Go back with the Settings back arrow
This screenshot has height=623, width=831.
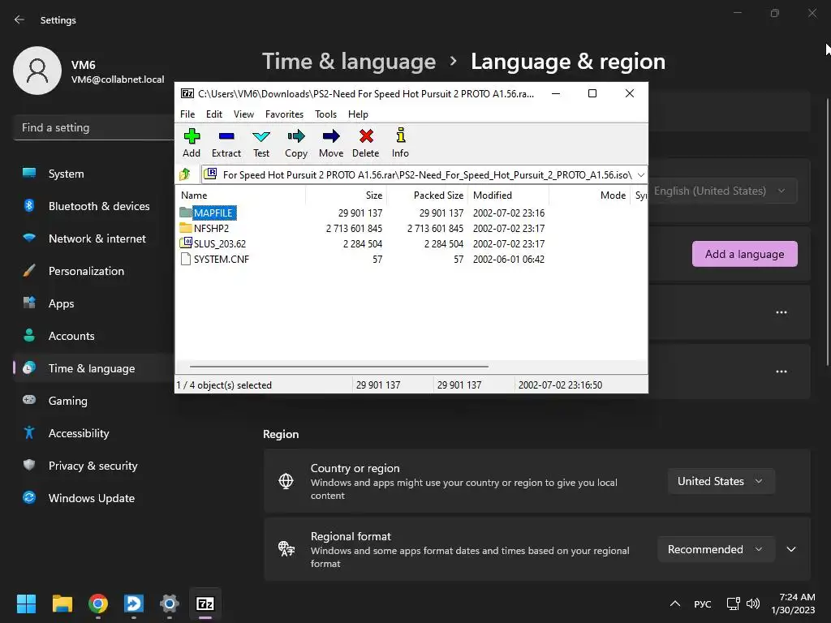[x=19, y=19]
